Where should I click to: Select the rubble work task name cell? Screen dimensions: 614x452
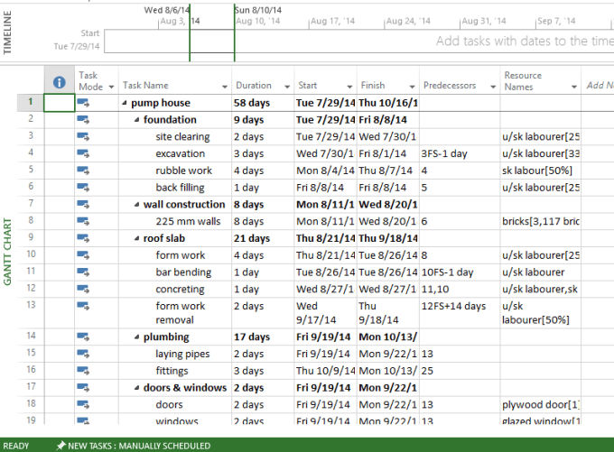(x=175, y=171)
